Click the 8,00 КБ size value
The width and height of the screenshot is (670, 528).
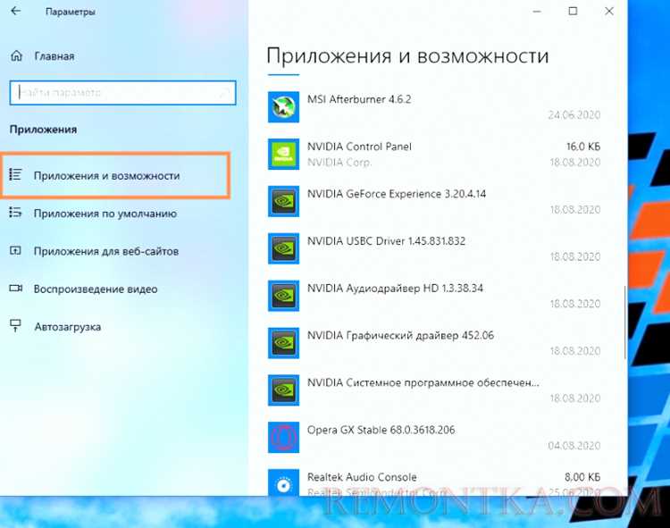point(582,477)
